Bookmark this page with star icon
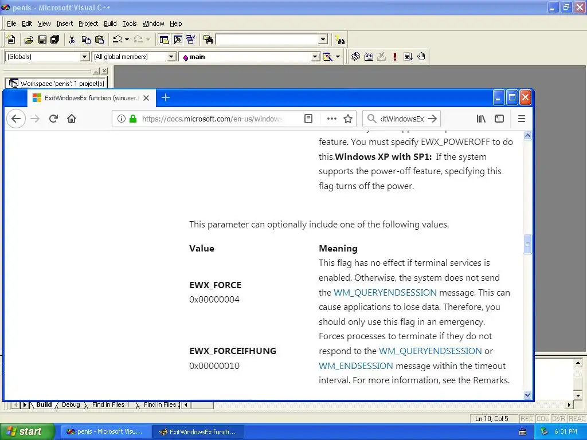The width and height of the screenshot is (587, 440). (x=348, y=119)
